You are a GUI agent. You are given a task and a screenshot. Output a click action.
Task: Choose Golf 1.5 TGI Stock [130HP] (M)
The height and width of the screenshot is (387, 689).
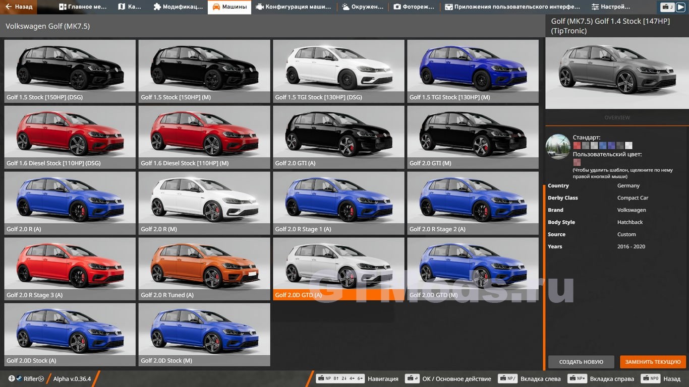click(x=473, y=71)
